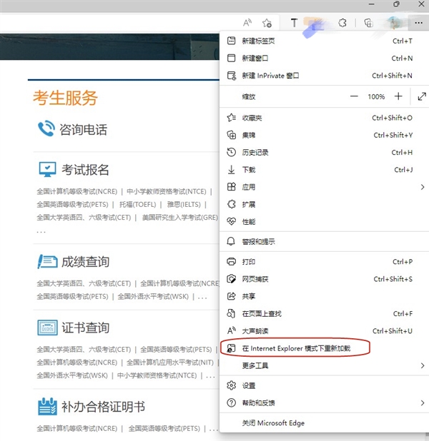Open the profile avatar in toolbar

(x=394, y=23)
